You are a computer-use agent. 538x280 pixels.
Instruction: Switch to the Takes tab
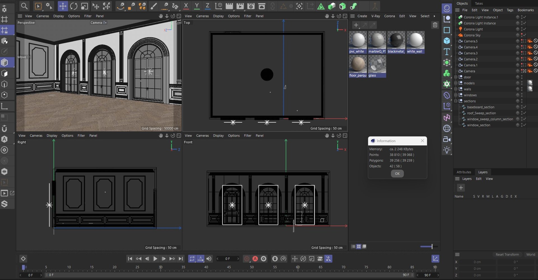click(x=479, y=3)
